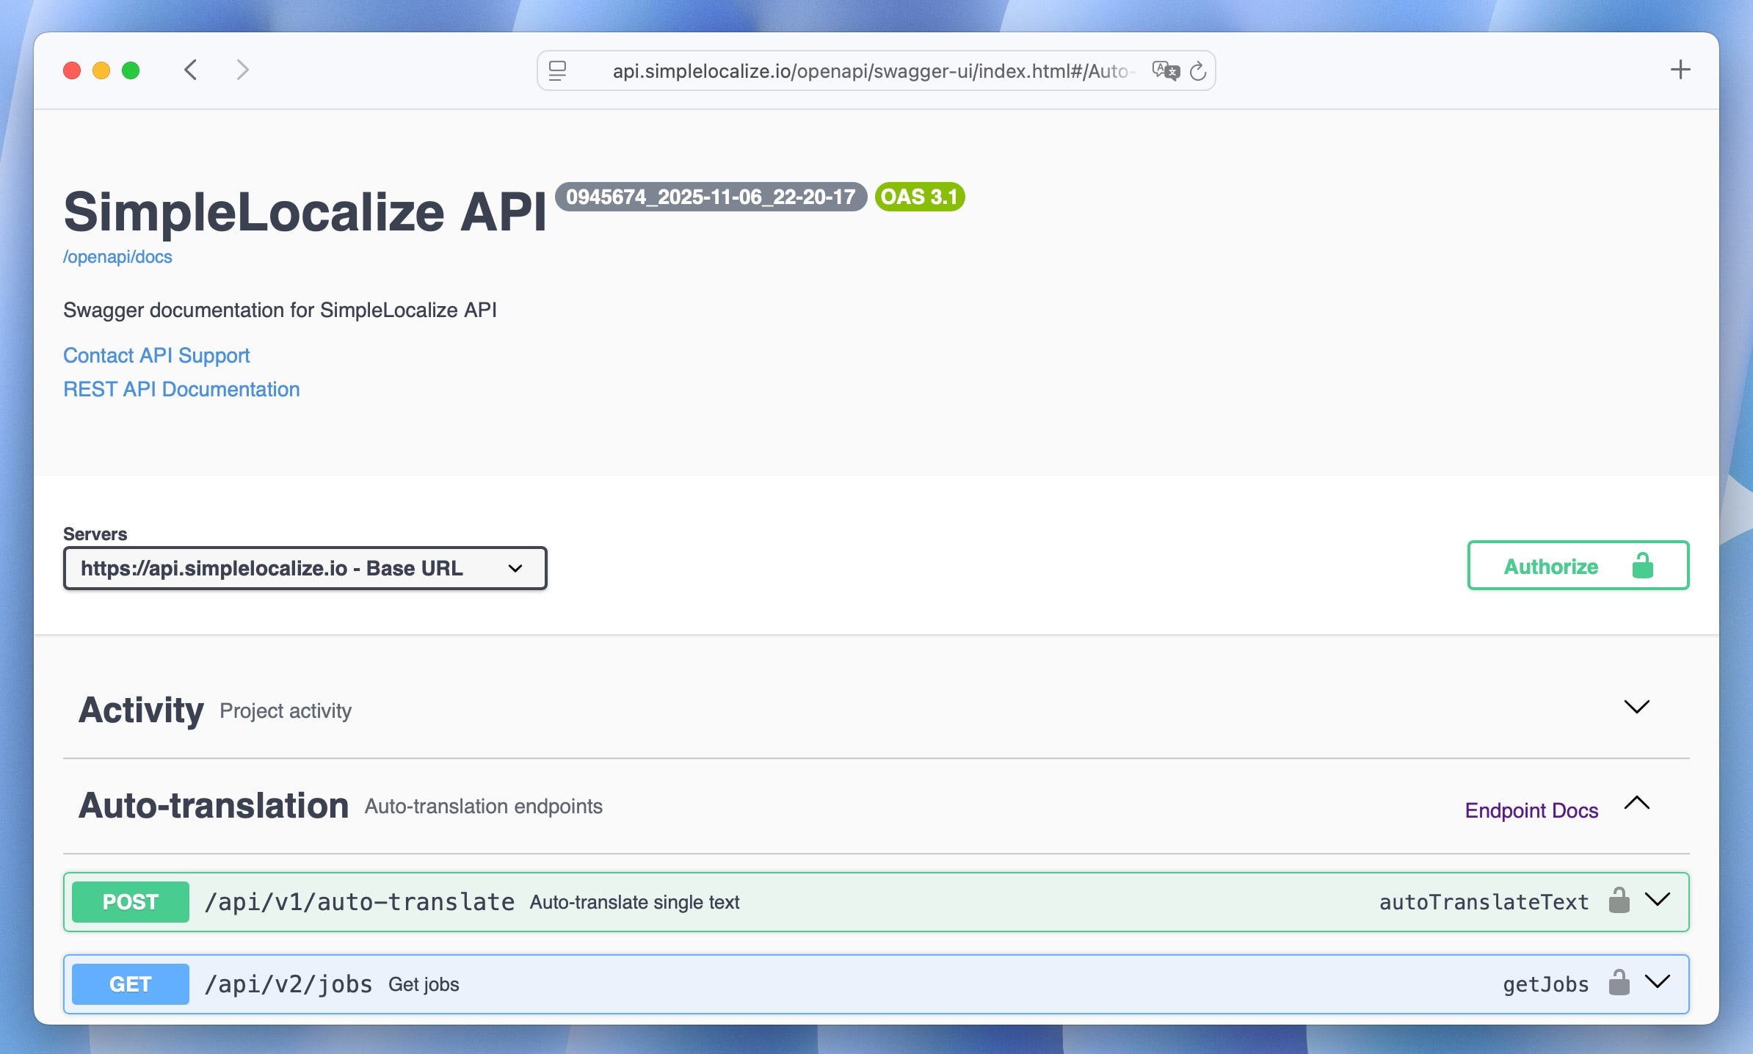This screenshot has width=1753, height=1054.
Task: Click the OAS 3.1 badge
Action: (918, 197)
